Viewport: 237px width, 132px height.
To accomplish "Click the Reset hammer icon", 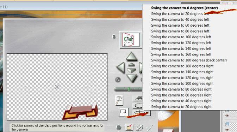I will click(x=119, y=100).
